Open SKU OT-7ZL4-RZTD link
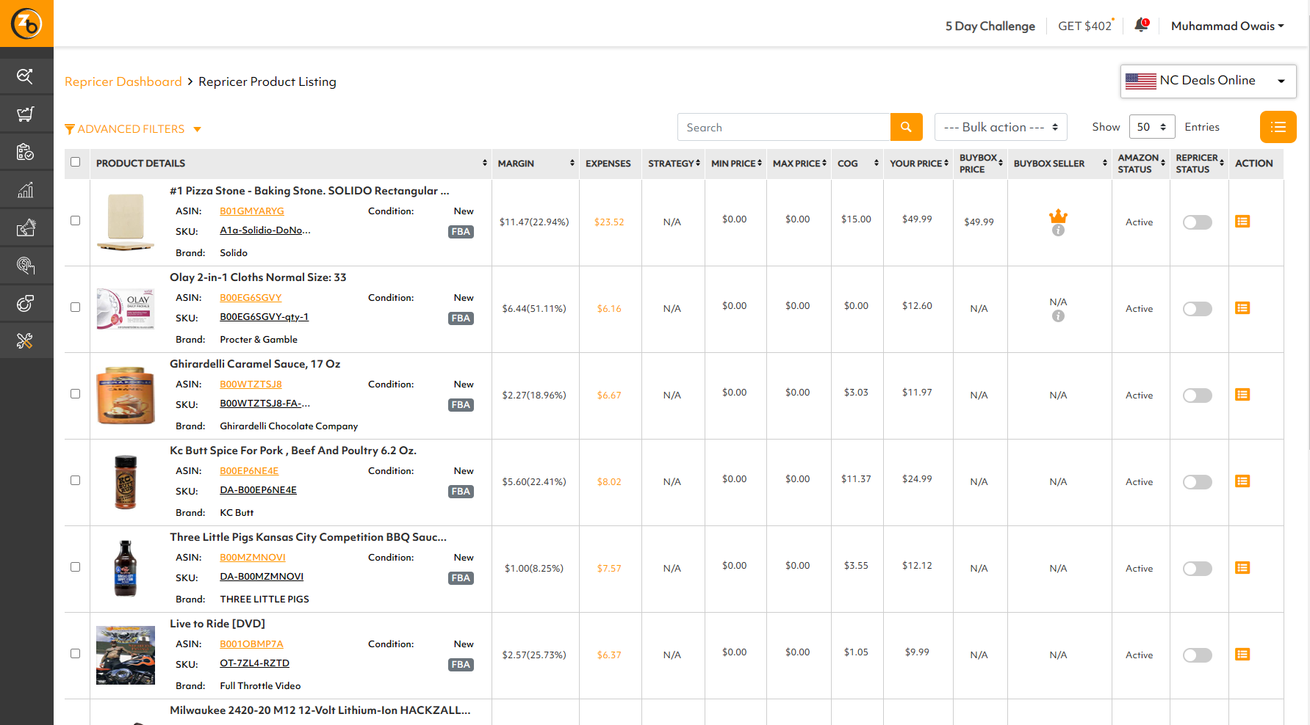The width and height of the screenshot is (1310, 725). (x=254, y=663)
